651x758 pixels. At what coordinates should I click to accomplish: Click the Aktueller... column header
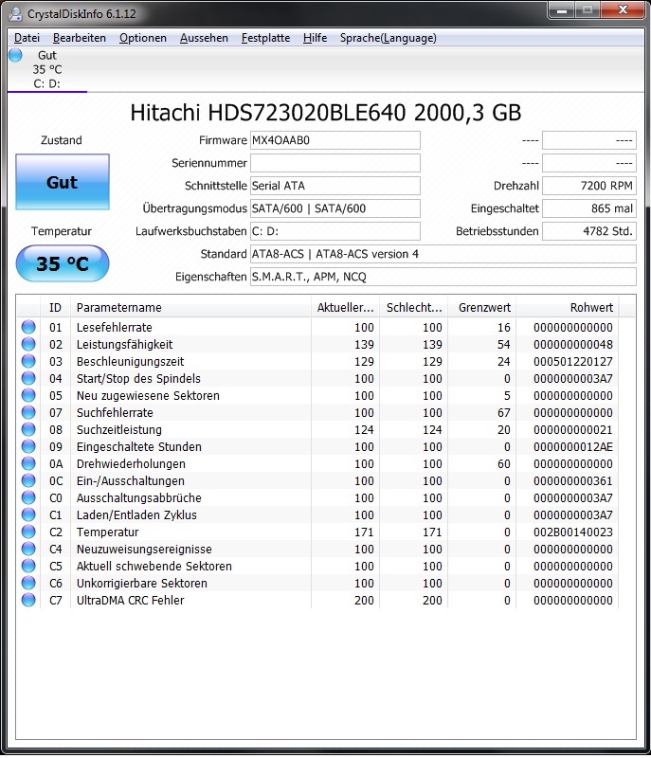345,307
